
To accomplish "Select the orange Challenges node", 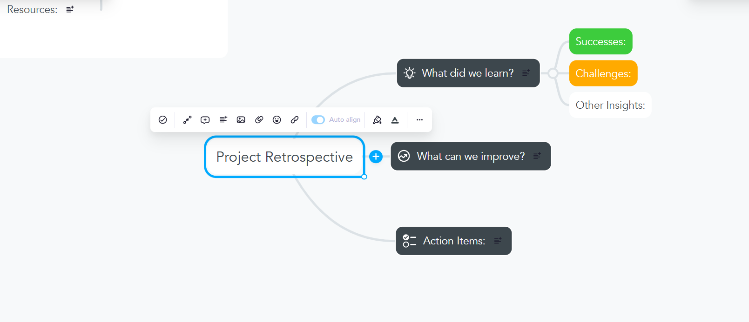I will [x=603, y=73].
